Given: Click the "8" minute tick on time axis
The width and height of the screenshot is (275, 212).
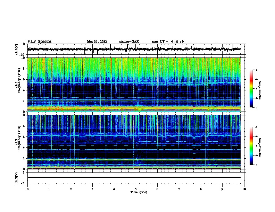Looking at the screenshot, I should [x=201, y=189].
